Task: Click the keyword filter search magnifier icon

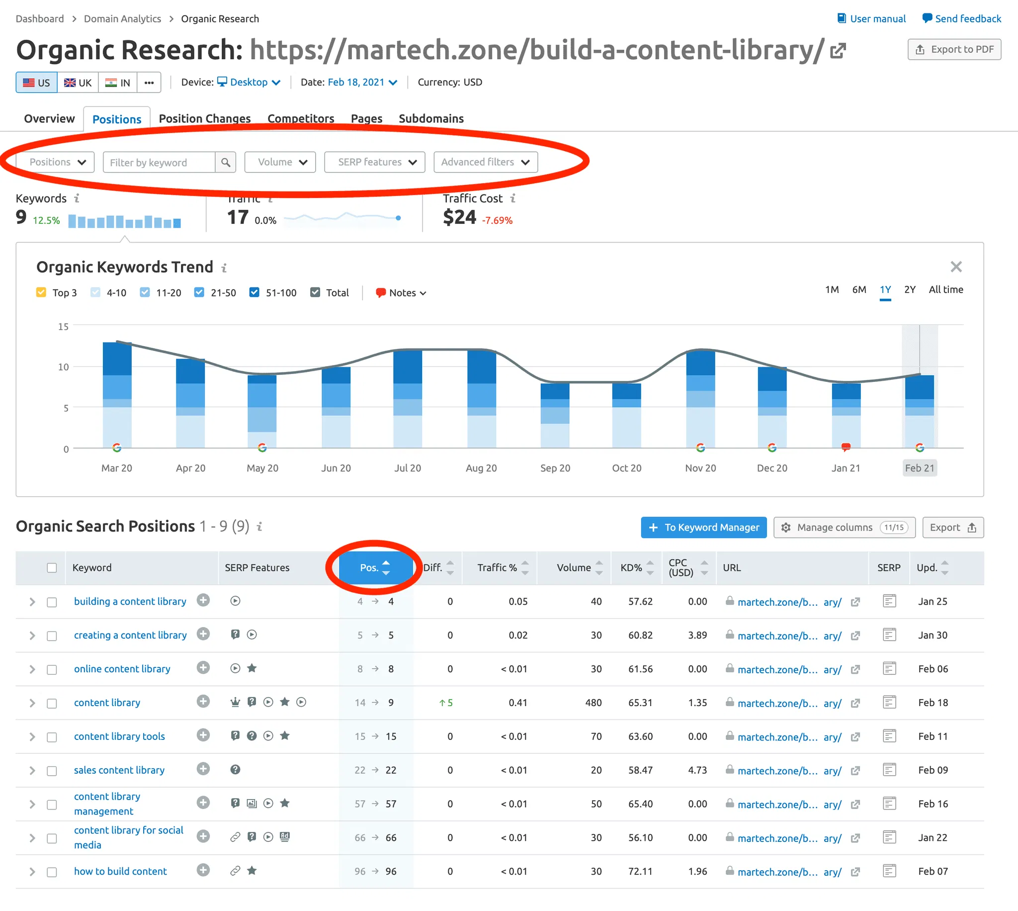Action: click(x=226, y=162)
